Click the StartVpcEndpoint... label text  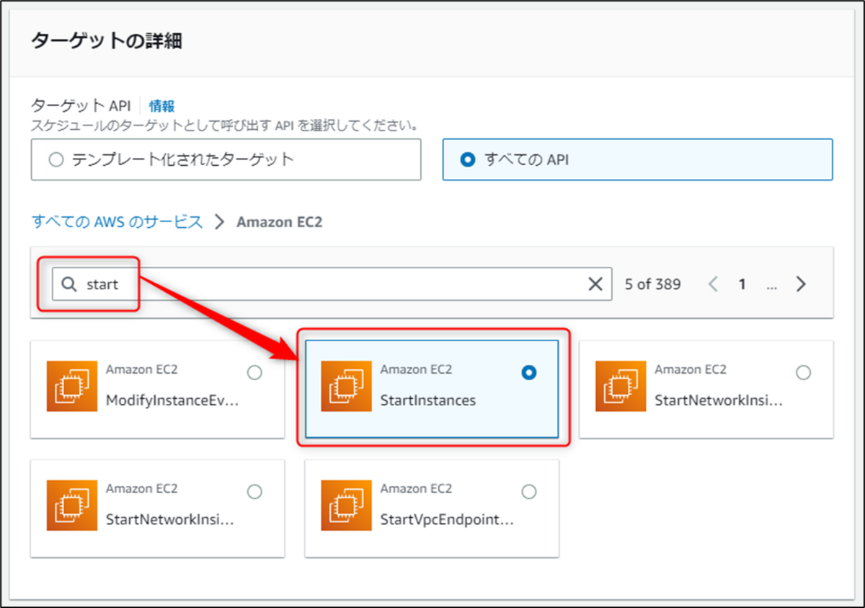447,520
